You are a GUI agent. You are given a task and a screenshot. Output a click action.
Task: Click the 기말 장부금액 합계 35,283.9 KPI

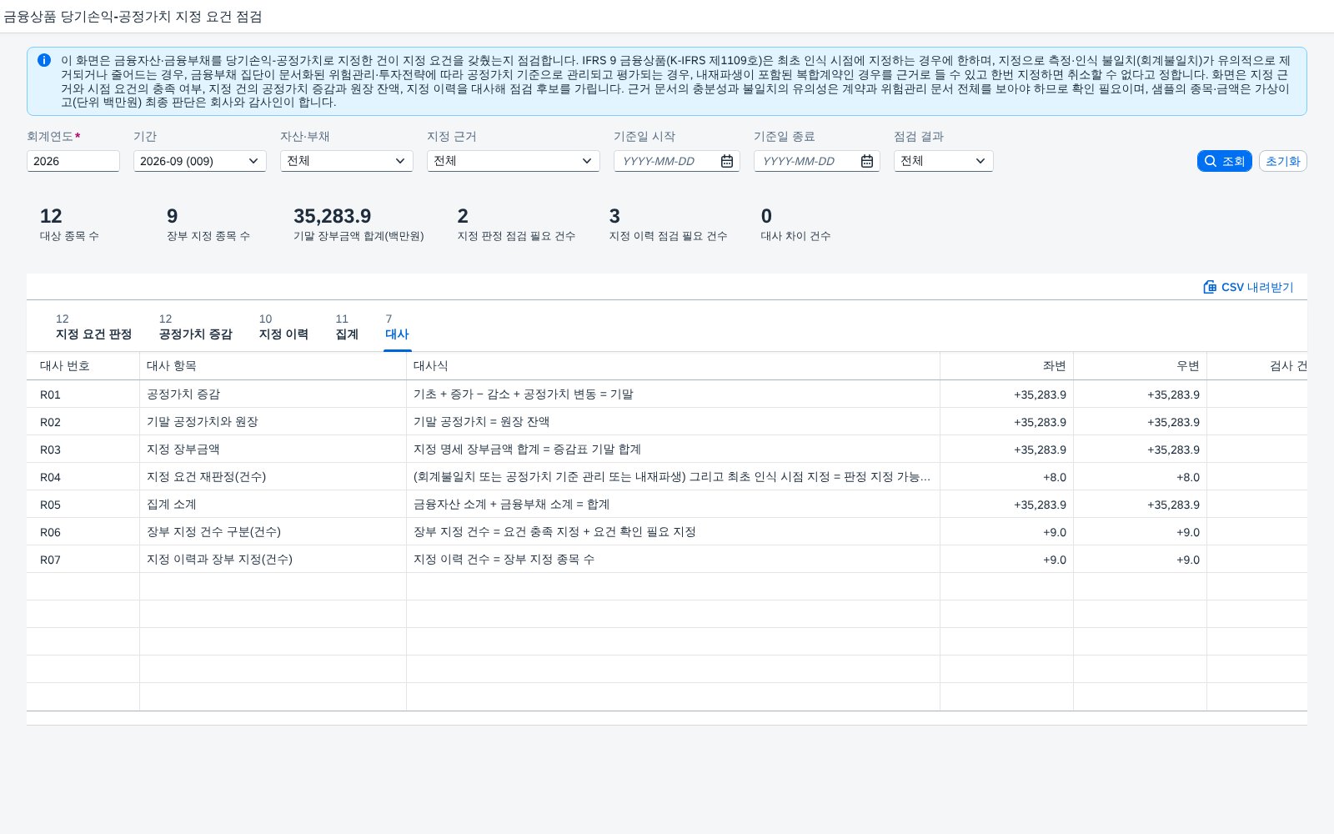pyautogui.click(x=359, y=225)
